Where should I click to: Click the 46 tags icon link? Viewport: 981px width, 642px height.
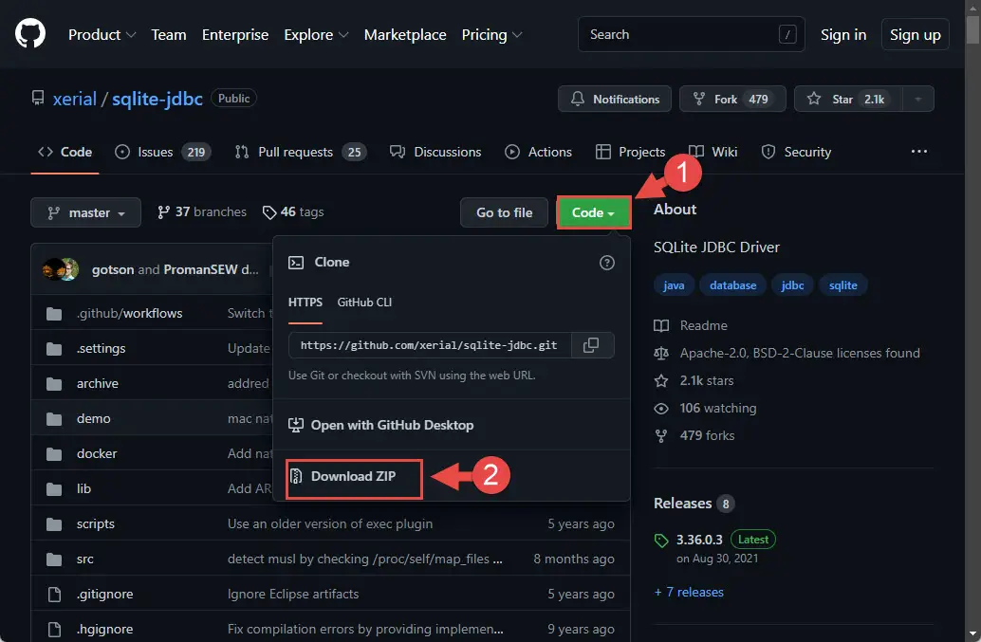(x=293, y=211)
